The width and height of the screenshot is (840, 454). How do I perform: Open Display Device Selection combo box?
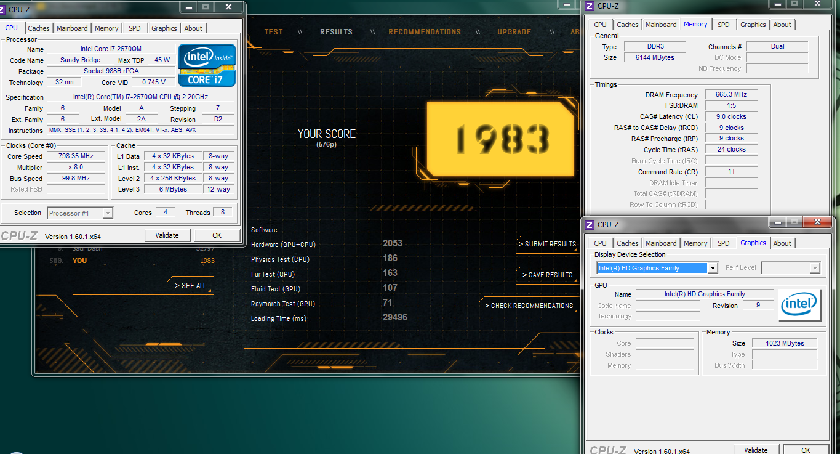point(658,268)
